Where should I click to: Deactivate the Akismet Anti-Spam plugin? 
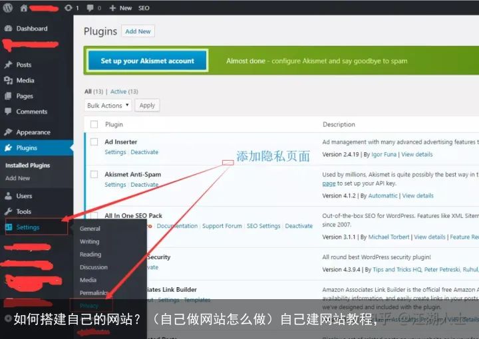[144, 185]
